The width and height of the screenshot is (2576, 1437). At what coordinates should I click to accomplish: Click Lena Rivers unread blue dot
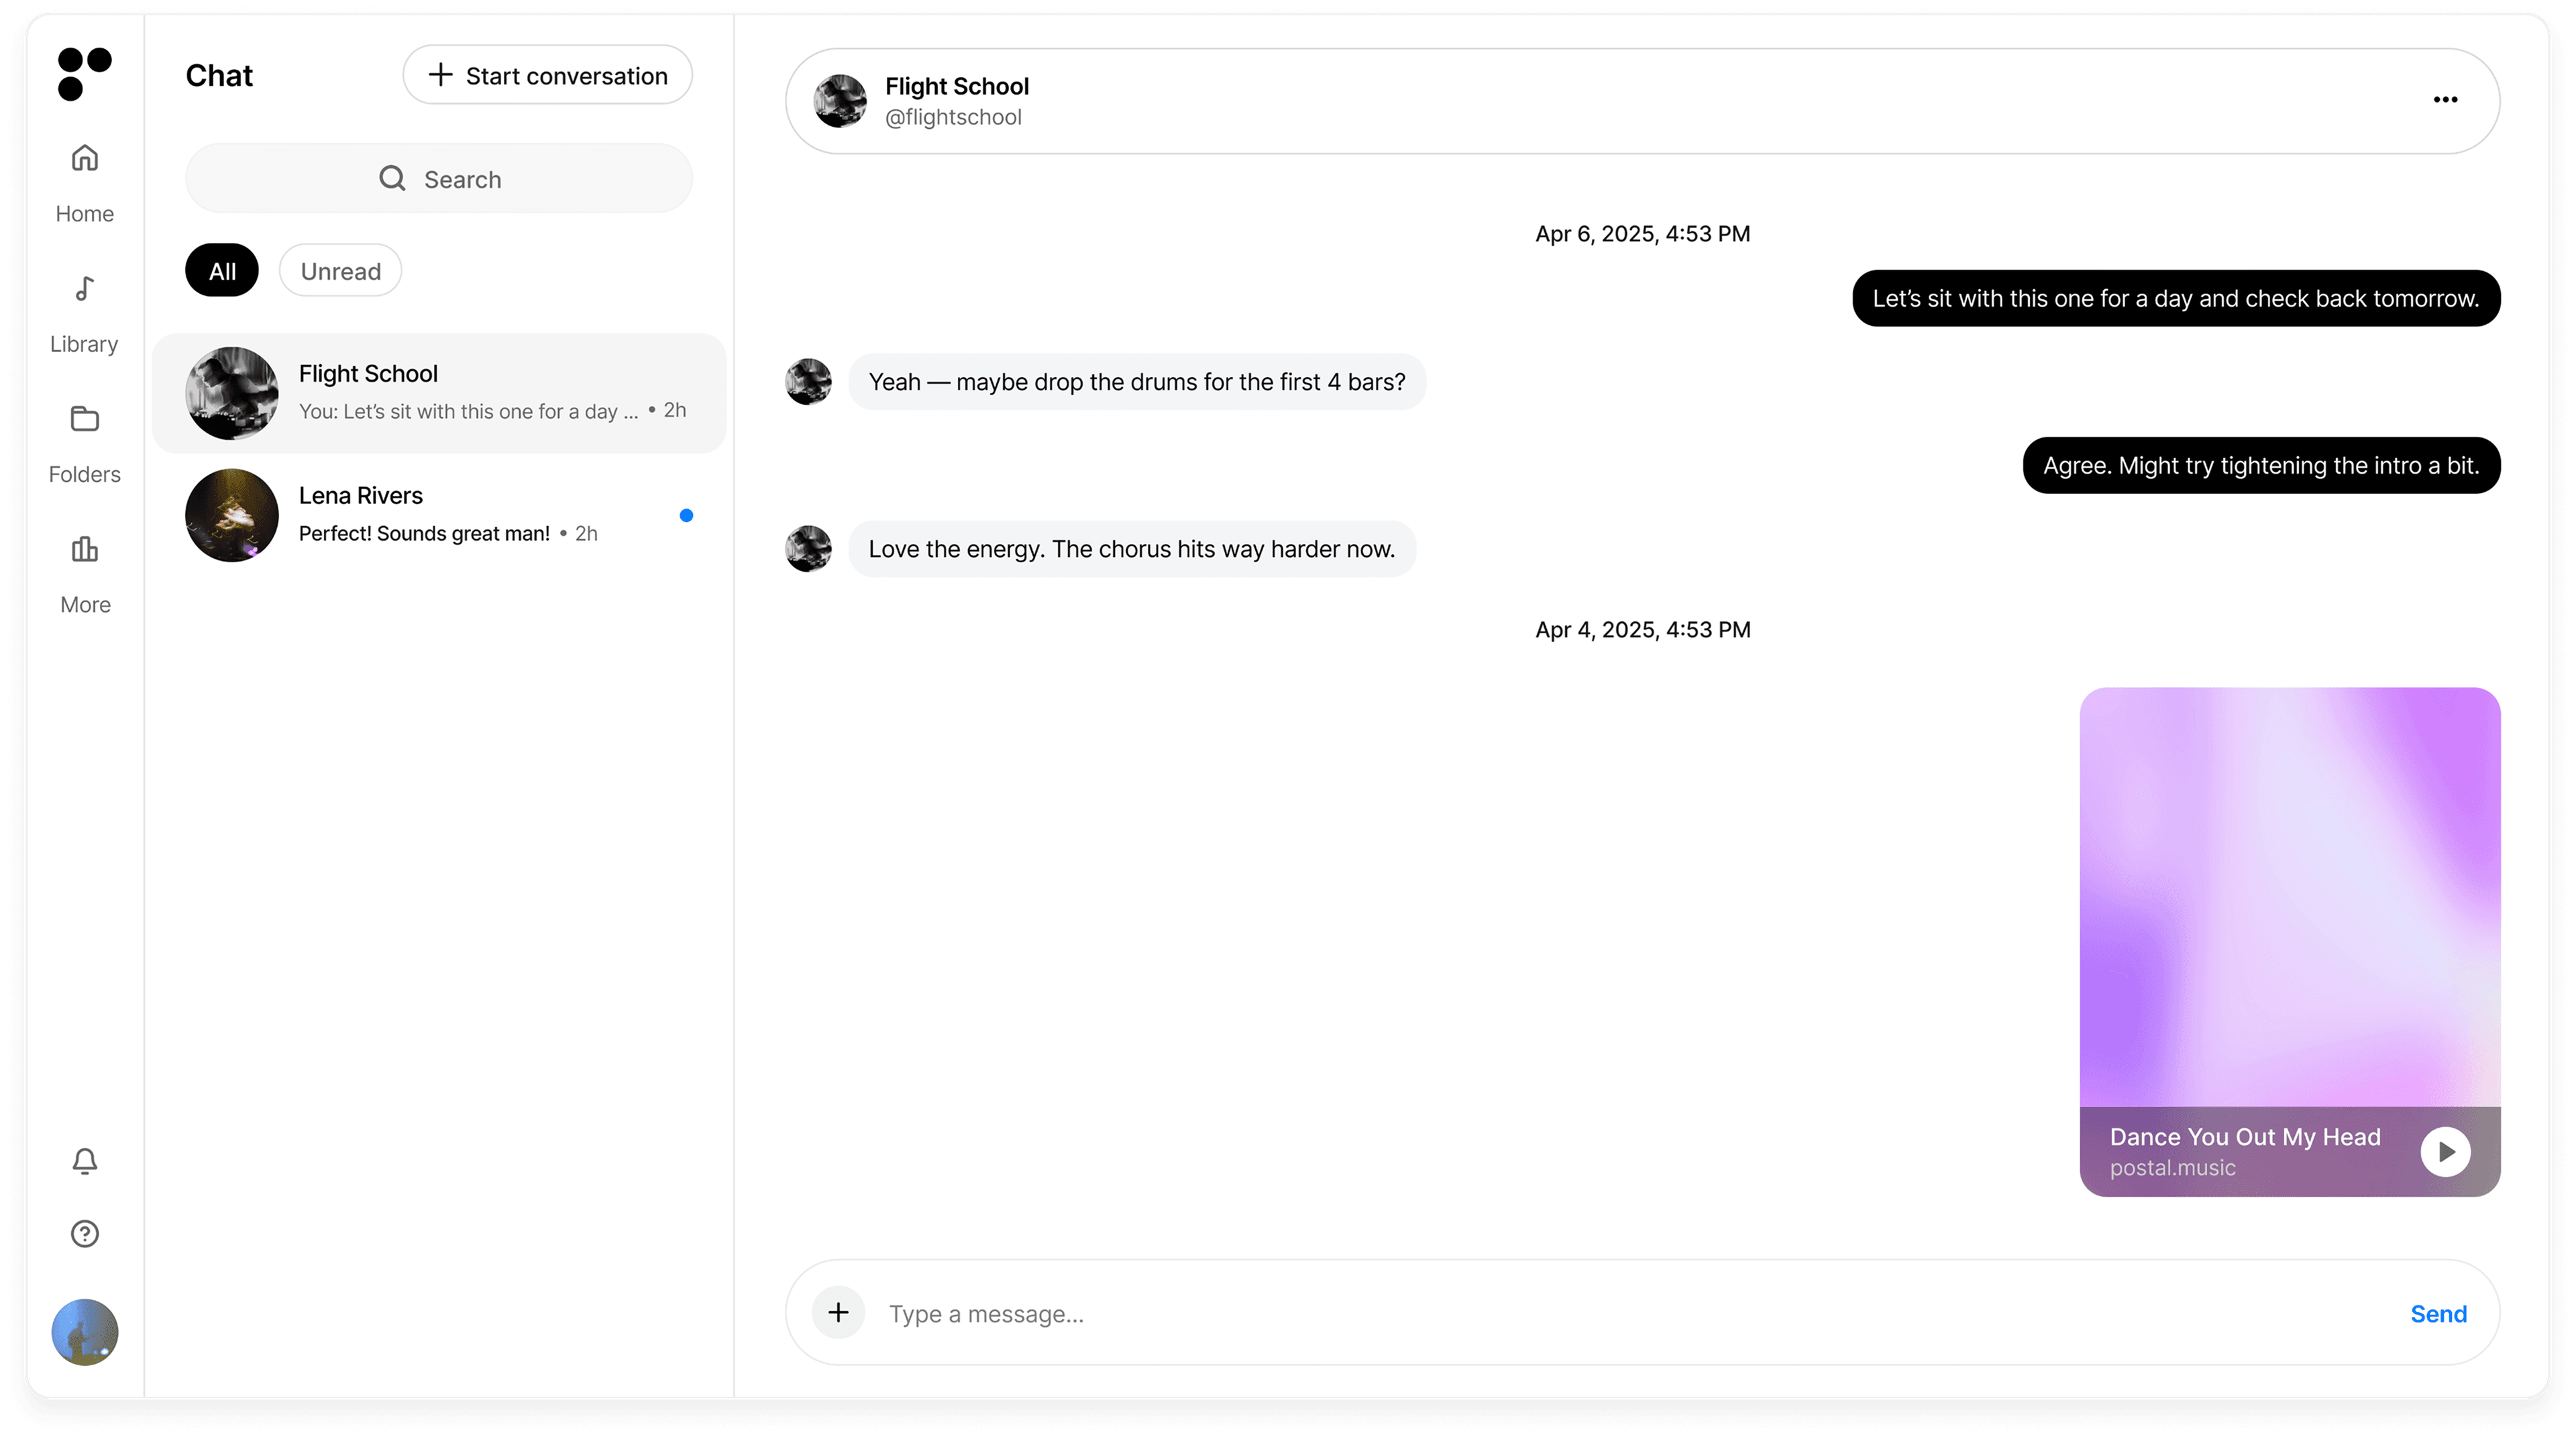coord(686,516)
